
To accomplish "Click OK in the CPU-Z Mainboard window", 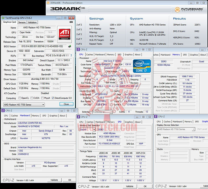I will coord(70,180).
